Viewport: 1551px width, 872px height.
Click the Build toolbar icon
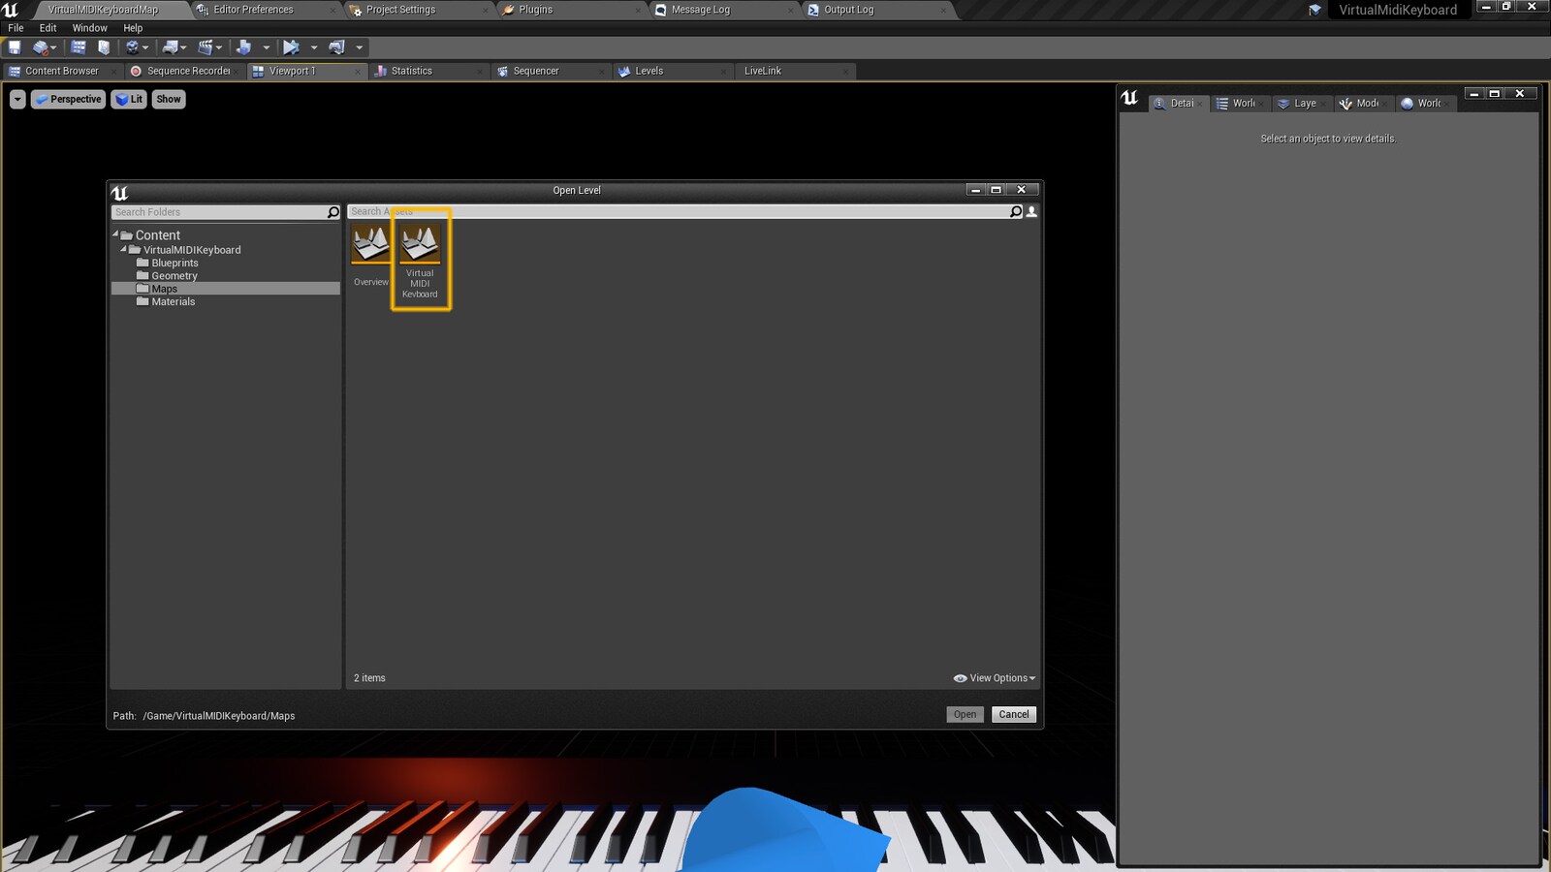245,47
